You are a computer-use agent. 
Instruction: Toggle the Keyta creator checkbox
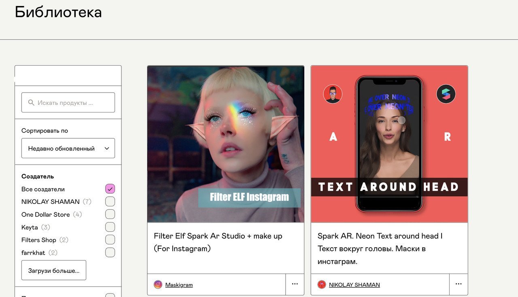(110, 227)
